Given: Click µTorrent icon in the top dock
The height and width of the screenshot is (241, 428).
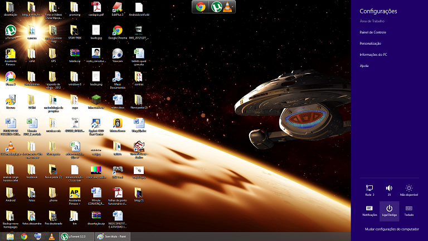Looking at the screenshot, I should (216, 7).
